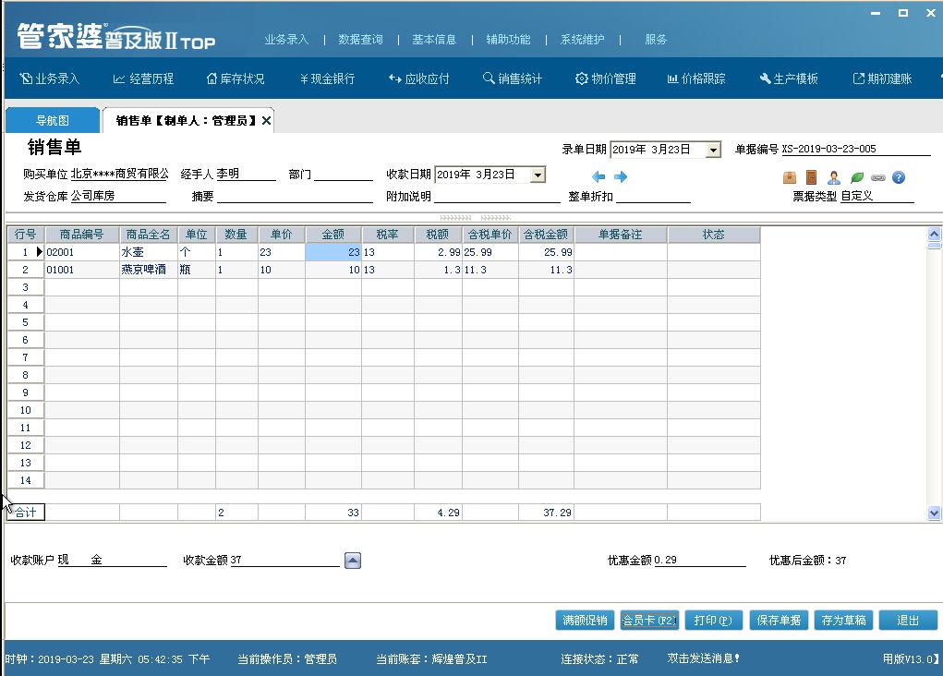This screenshot has width=943, height=676.
Task: Click the left blue arrow beside 整单折扣
Action: [598, 176]
